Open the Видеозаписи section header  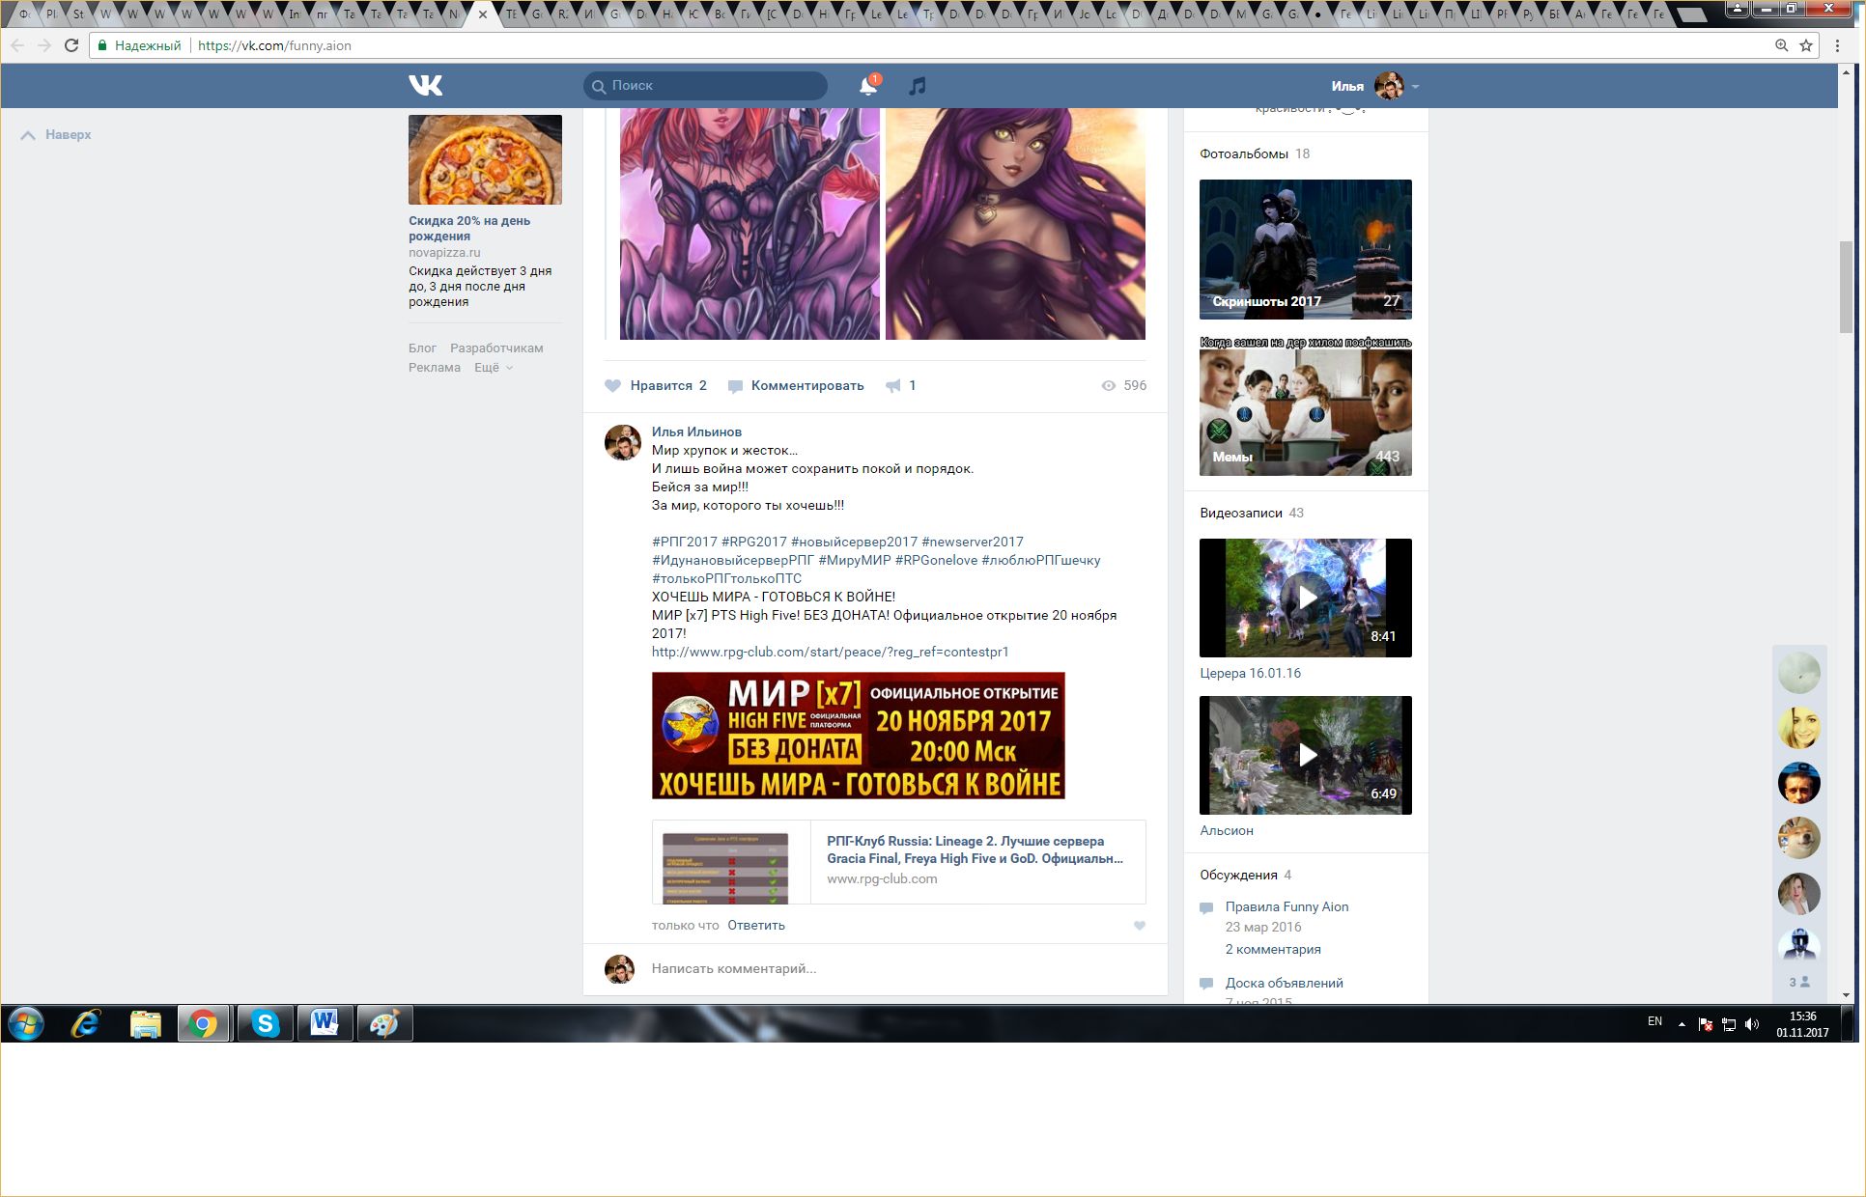[x=1252, y=513]
